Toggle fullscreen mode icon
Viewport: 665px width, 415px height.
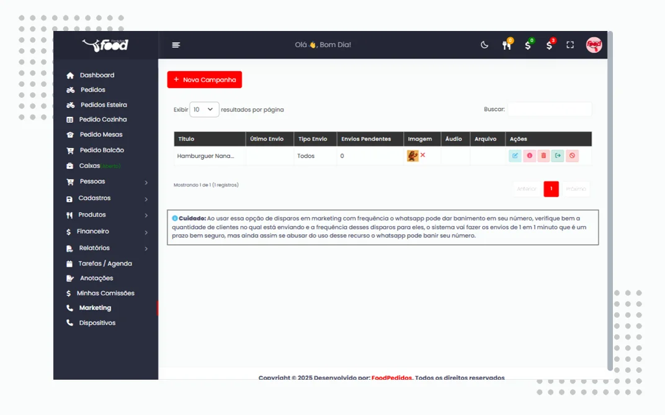(x=570, y=45)
